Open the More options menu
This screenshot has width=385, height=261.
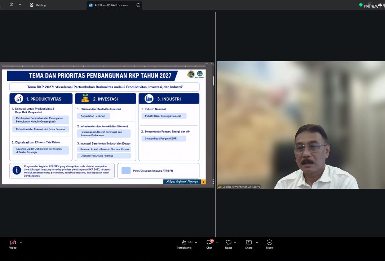pos(269,244)
